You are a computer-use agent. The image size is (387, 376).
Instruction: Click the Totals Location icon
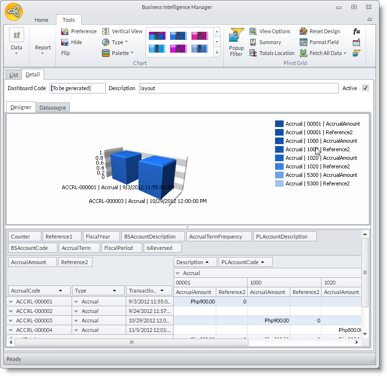click(253, 53)
